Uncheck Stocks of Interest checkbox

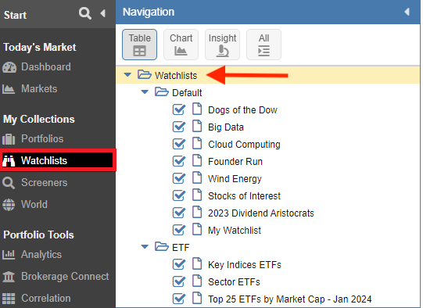[x=179, y=195]
